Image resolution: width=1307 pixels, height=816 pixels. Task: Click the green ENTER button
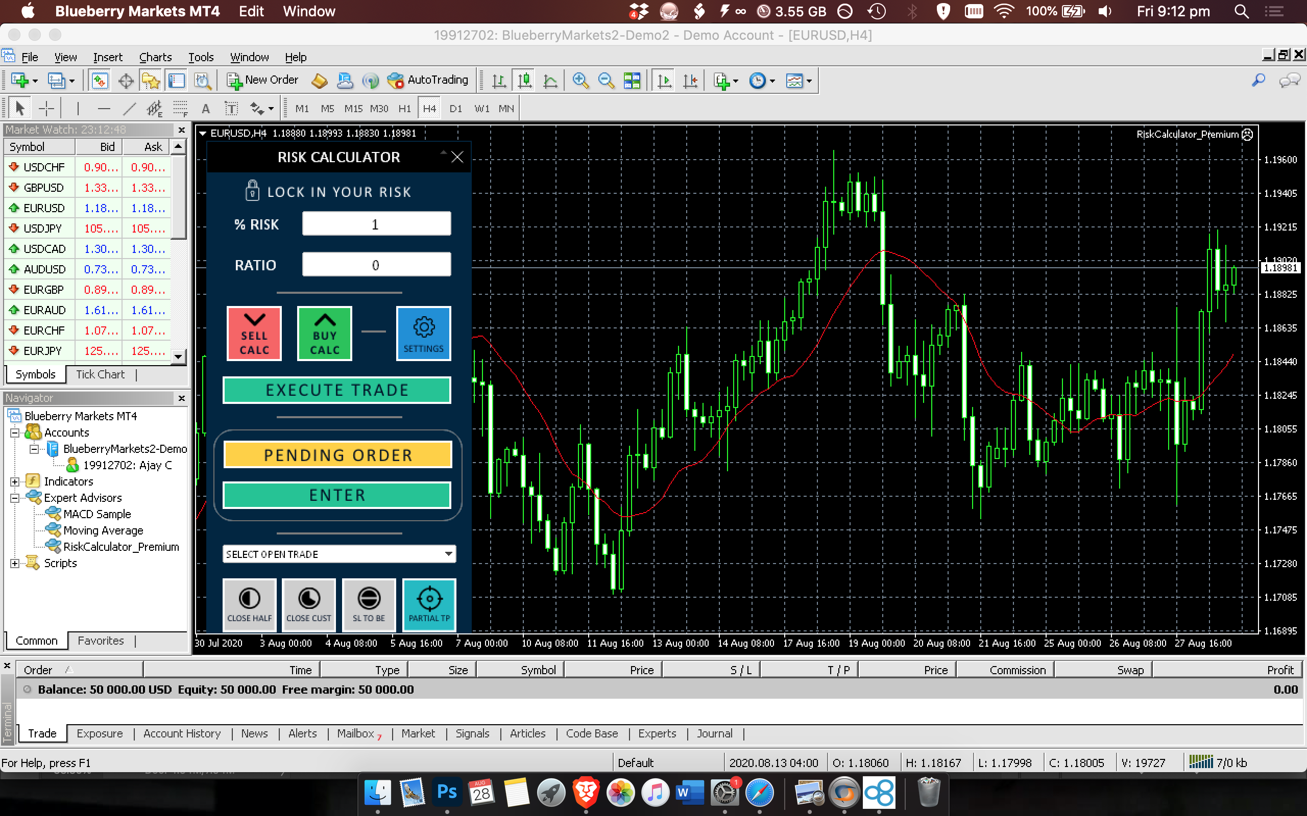[x=337, y=495]
